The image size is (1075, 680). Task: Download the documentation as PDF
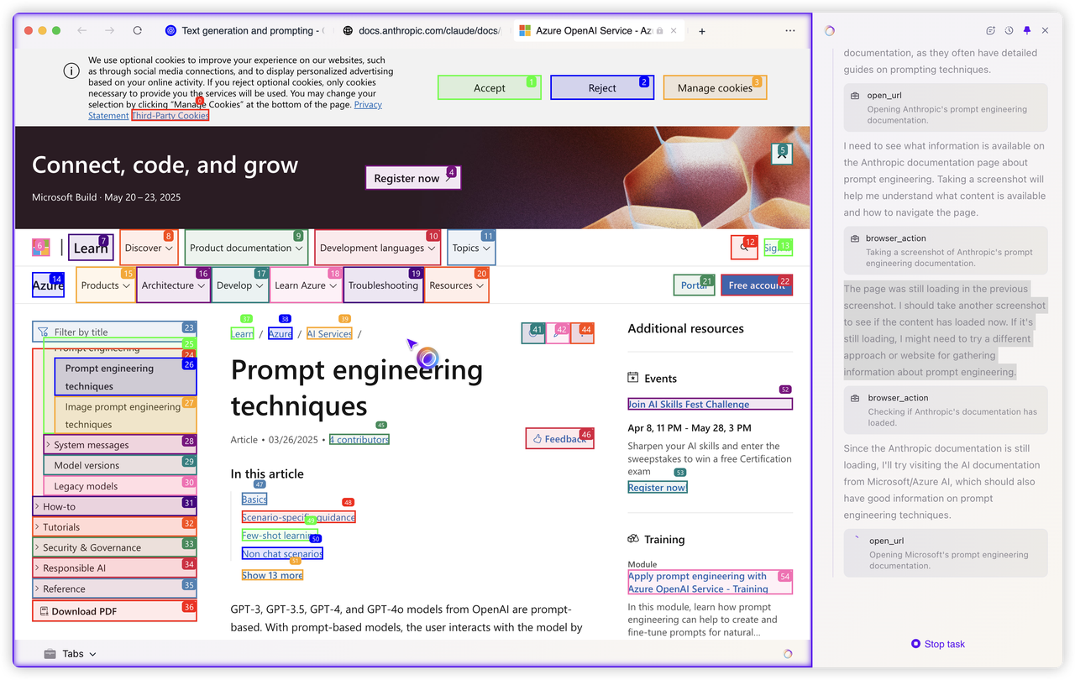click(114, 611)
